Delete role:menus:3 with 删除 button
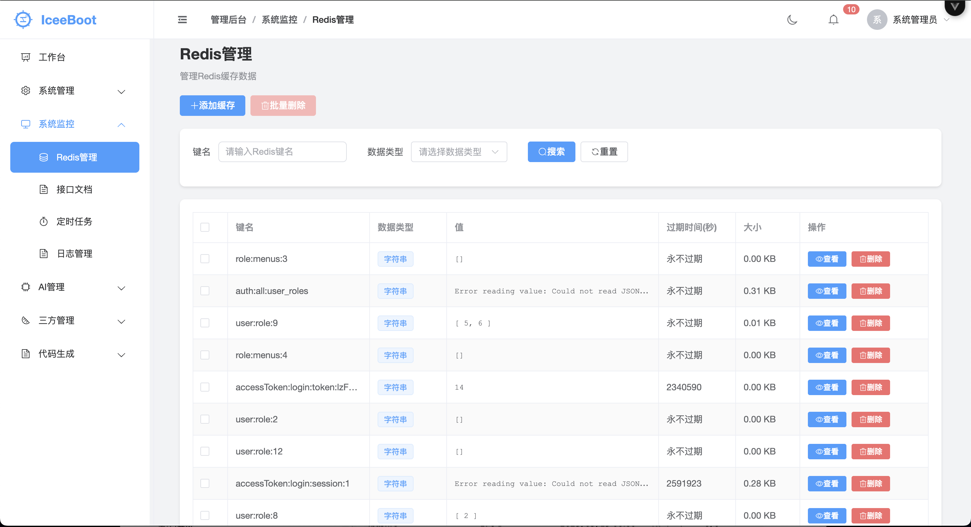This screenshot has height=527, width=971. [871, 259]
